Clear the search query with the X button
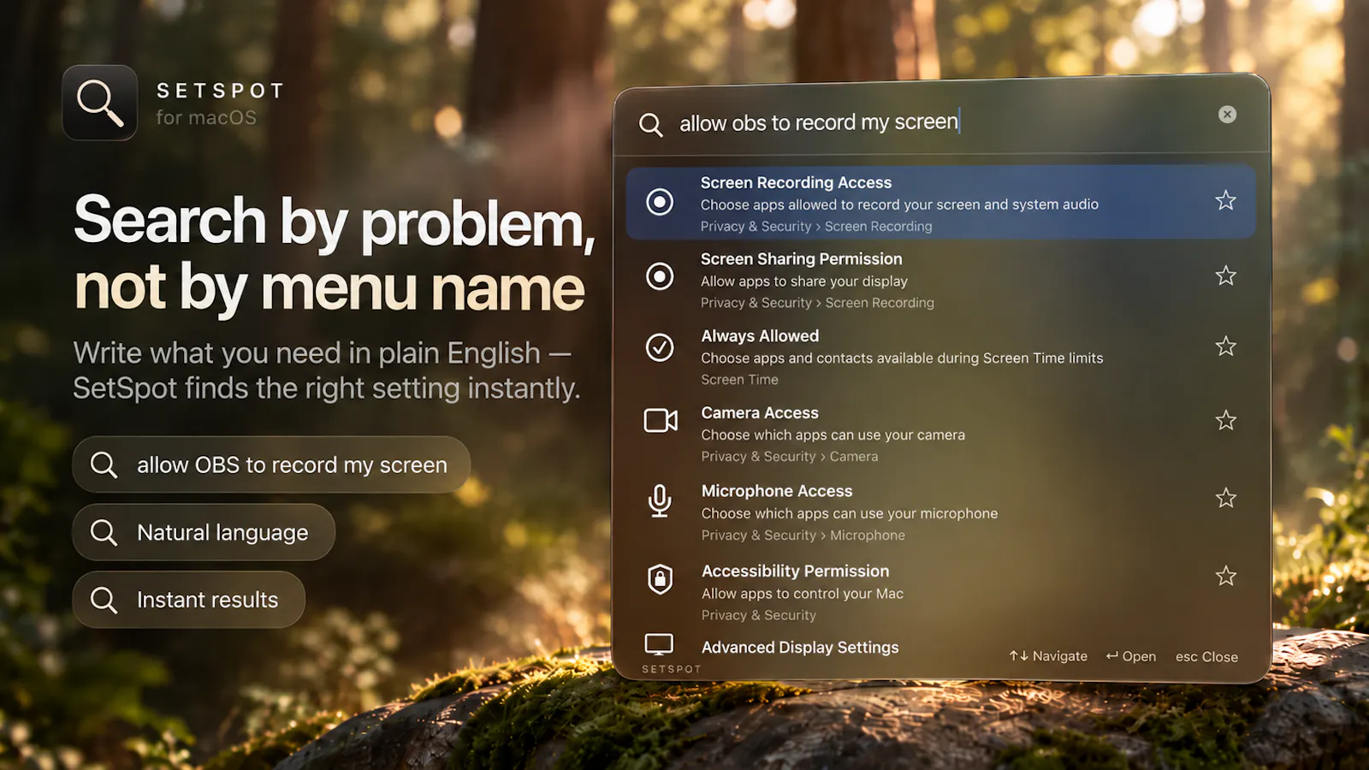Screen dimensions: 1369x770 point(1227,115)
